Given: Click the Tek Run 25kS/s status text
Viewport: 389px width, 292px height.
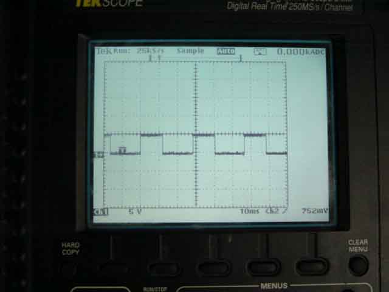Looking at the screenshot, I should point(131,51).
